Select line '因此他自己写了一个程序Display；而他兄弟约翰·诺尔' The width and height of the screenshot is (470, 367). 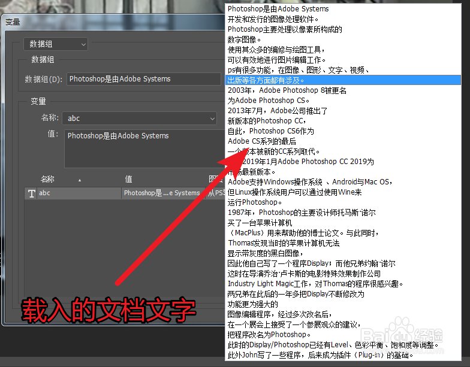click(343, 263)
